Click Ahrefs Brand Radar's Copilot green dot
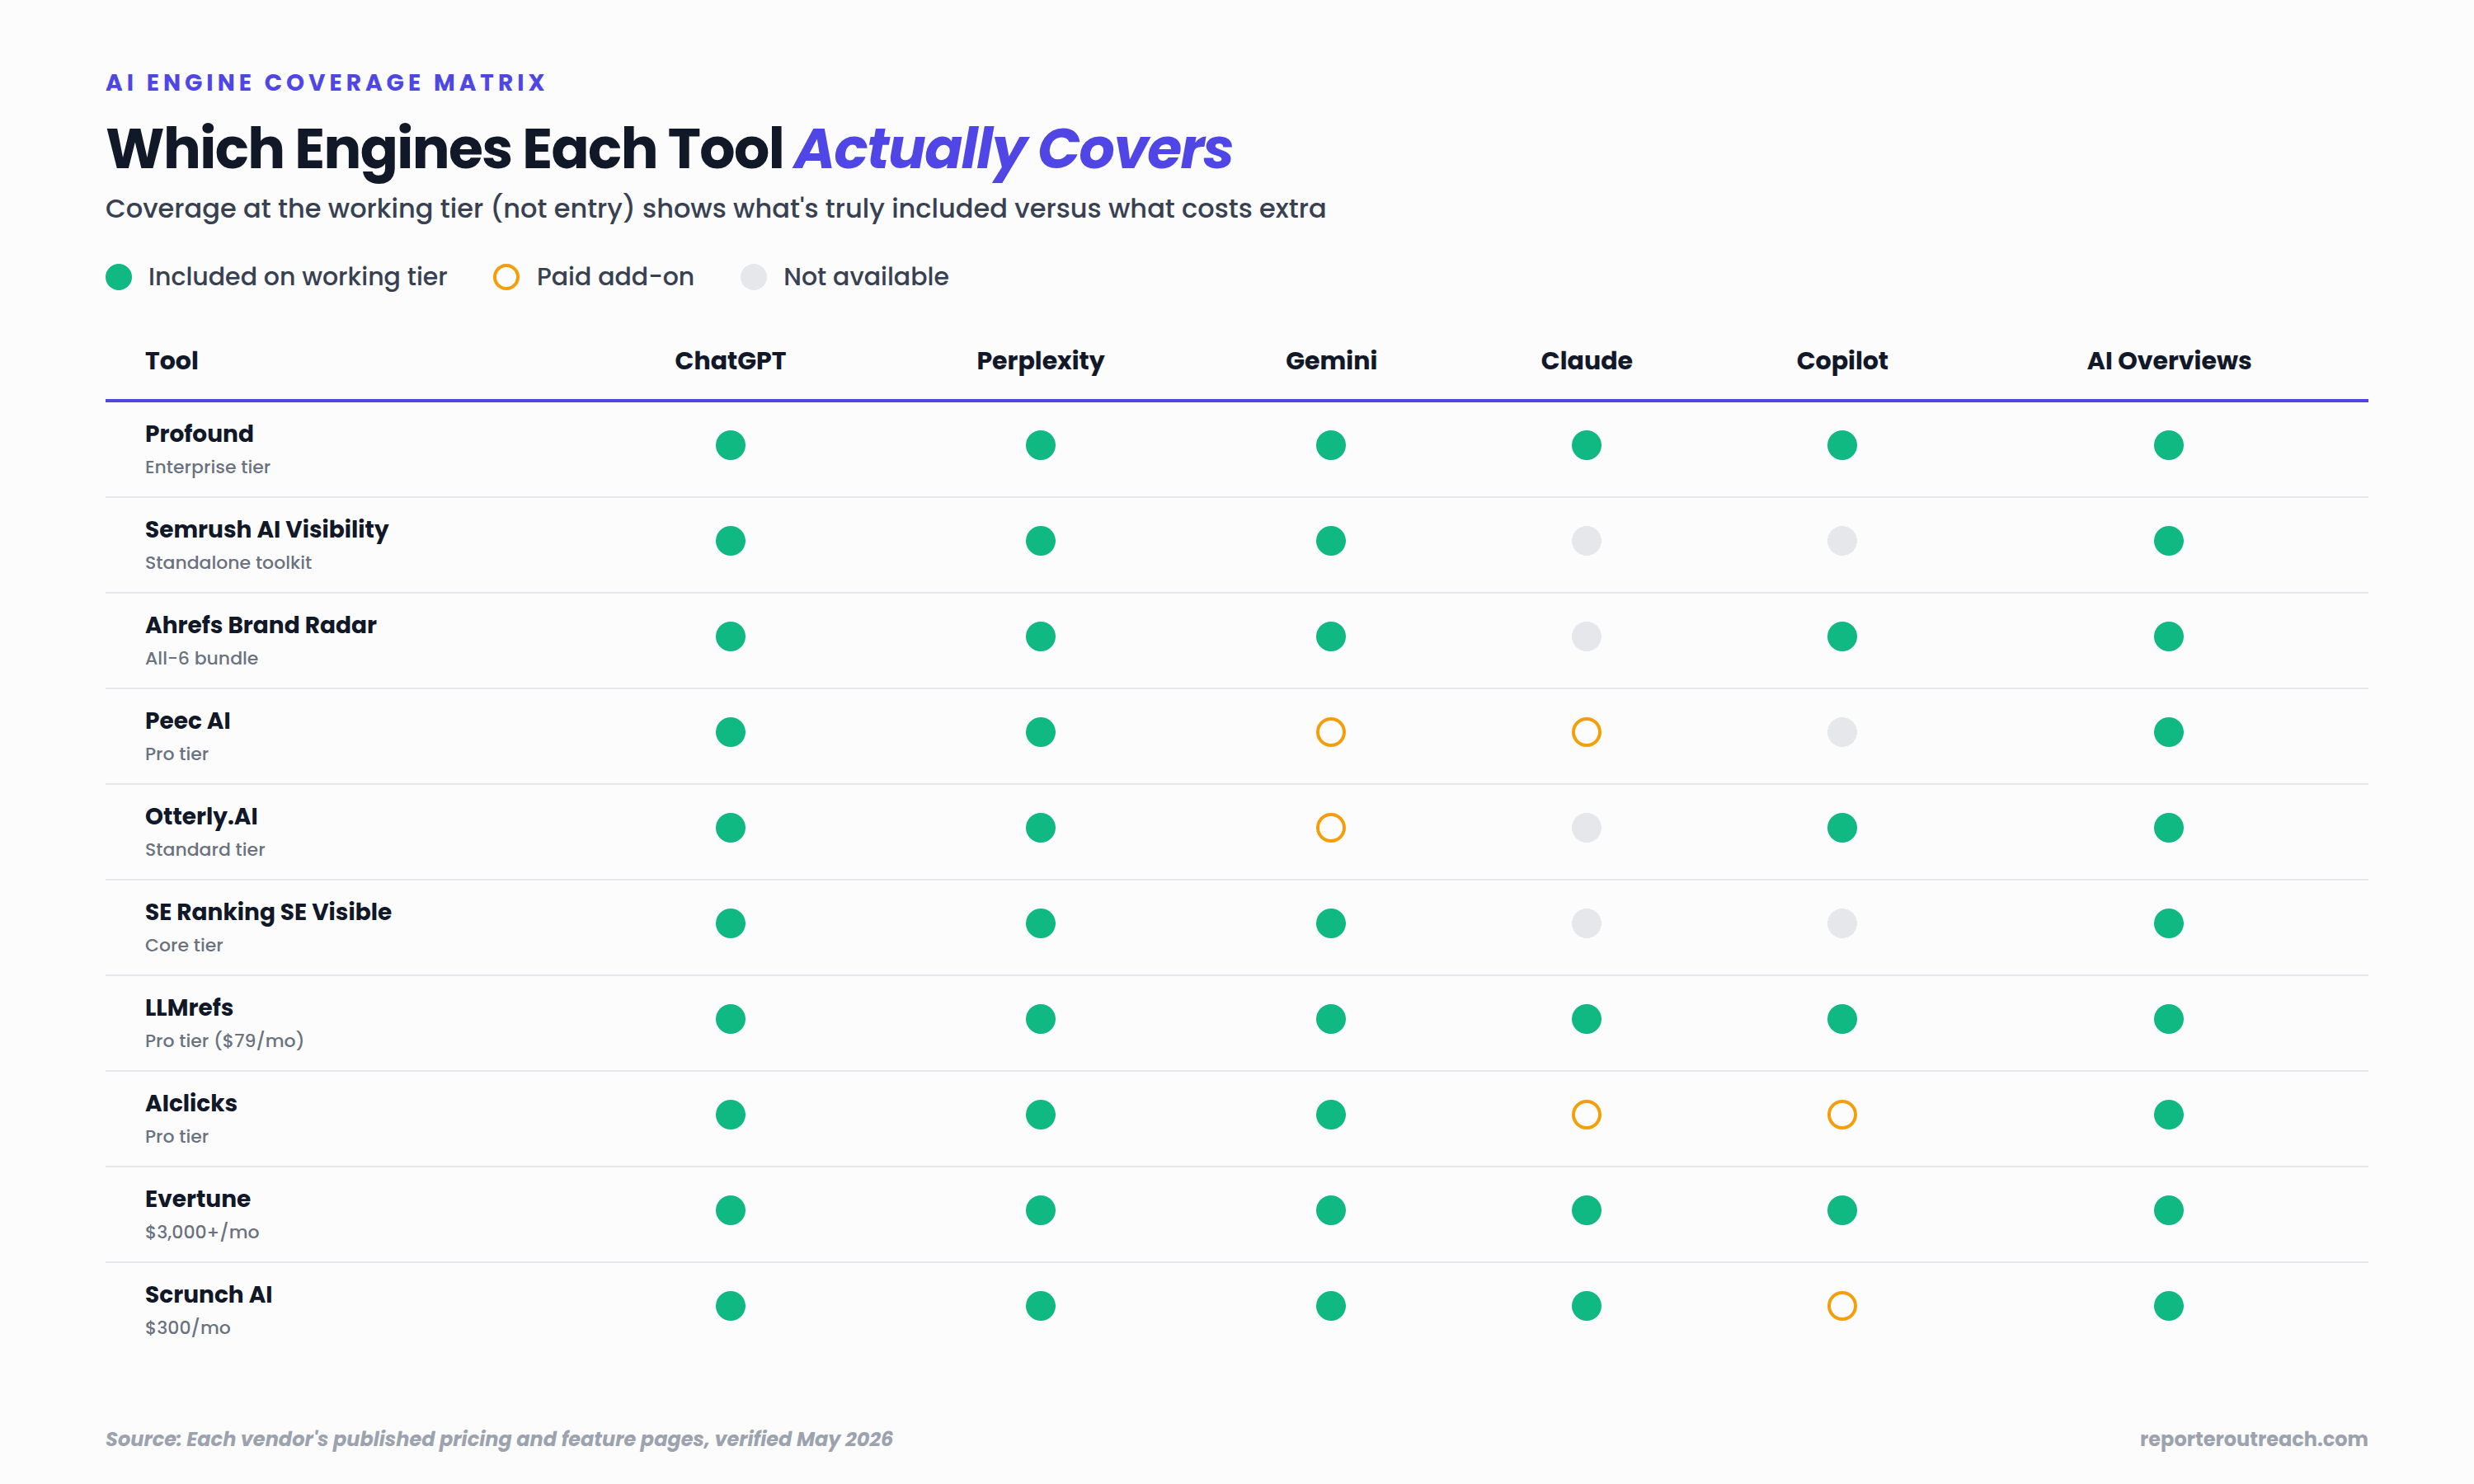 click(x=1842, y=636)
